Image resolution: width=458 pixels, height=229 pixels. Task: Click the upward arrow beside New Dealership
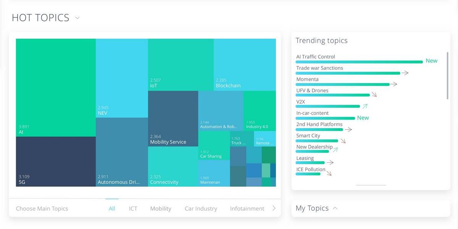click(335, 150)
